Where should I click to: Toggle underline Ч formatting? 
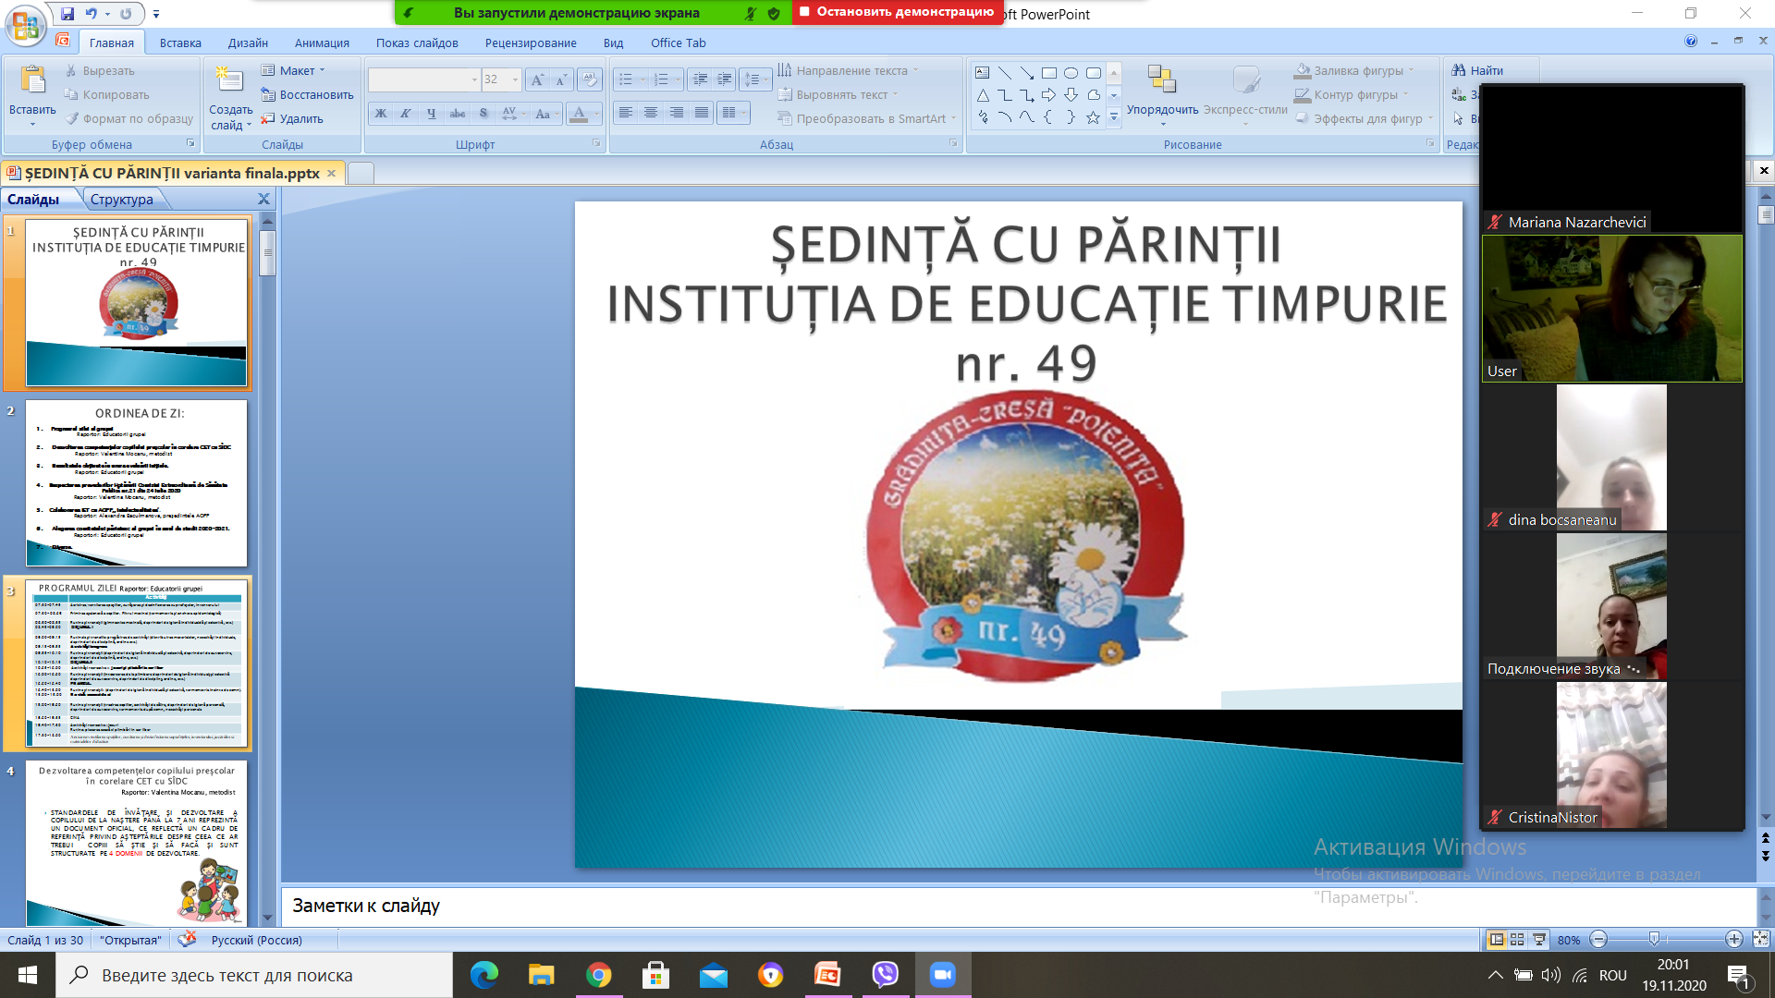(432, 114)
